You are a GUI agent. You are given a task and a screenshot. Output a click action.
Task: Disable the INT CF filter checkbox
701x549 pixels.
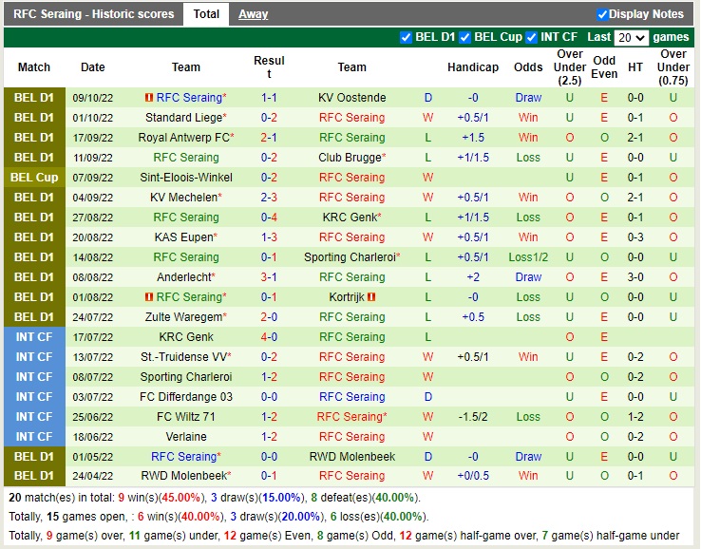coord(531,37)
